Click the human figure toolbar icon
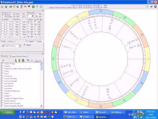158x119 pixels. coord(21,7)
